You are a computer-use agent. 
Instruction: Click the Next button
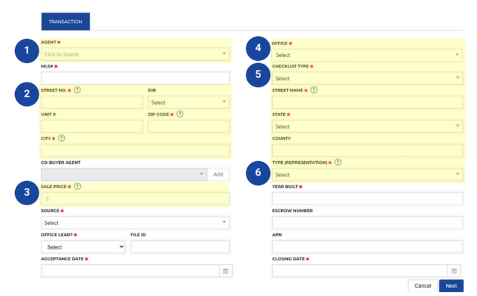tap(451, 286)
